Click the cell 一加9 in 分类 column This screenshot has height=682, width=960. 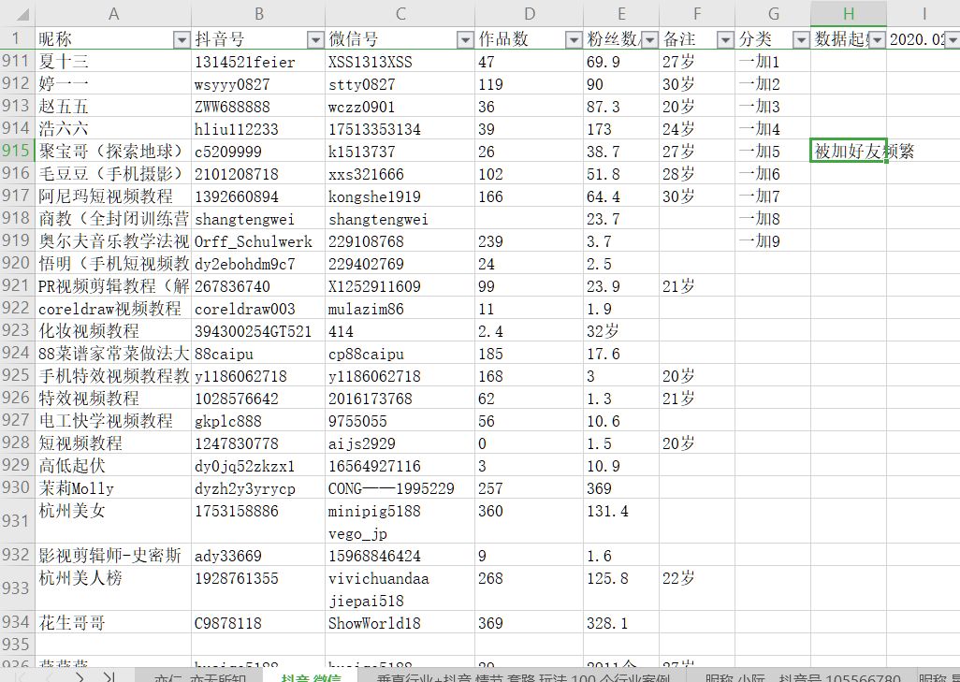point(773,241)
